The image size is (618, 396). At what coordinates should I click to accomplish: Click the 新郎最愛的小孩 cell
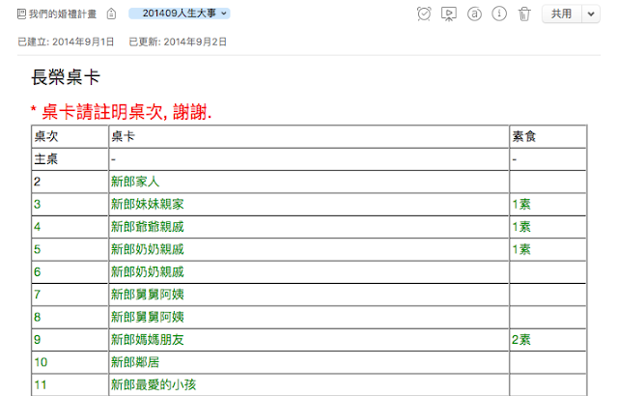coord(309,385)
